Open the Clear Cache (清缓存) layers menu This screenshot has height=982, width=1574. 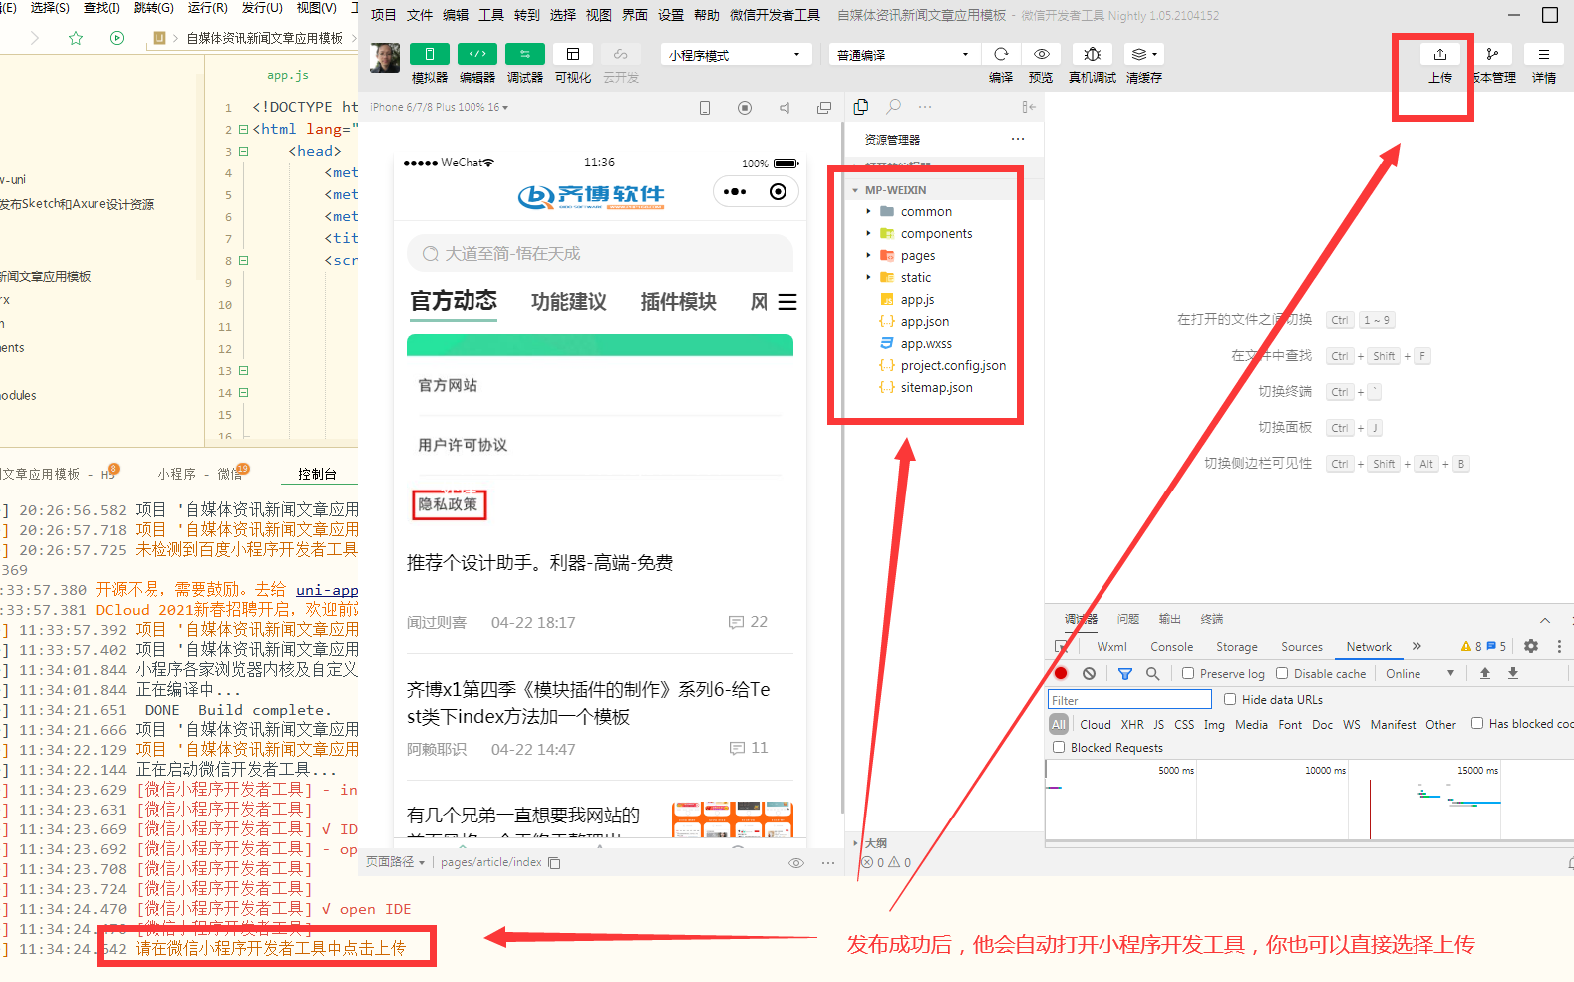click(x=1144, y=54)
